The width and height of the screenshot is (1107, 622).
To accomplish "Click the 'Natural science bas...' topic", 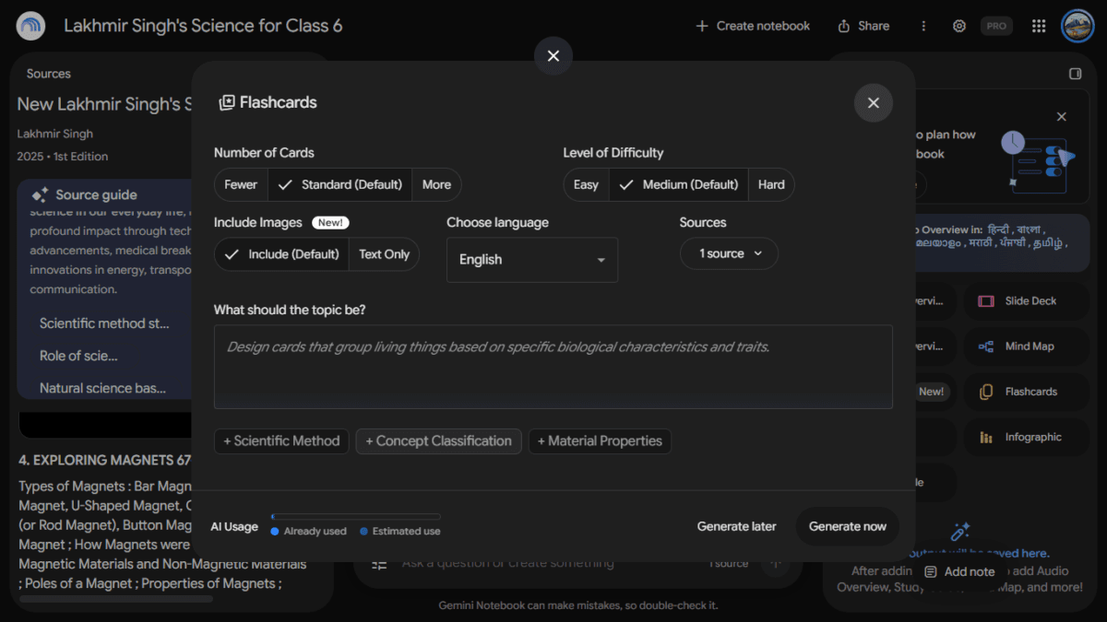I will (102, 388).
